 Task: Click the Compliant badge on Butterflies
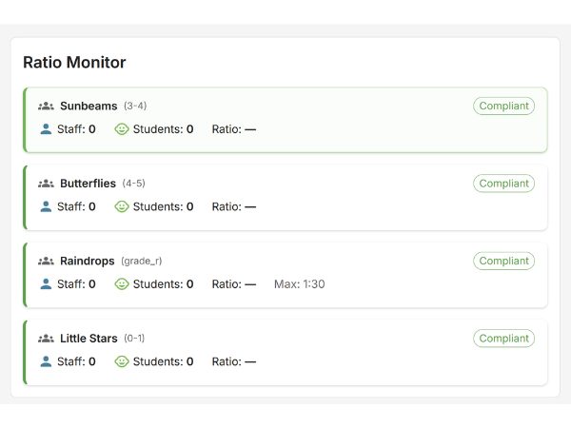(503, 184)
